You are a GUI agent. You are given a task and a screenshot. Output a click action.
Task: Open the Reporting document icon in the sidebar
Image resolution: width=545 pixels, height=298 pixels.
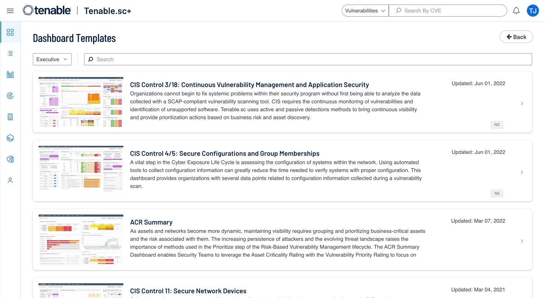(x=10, y=117)
